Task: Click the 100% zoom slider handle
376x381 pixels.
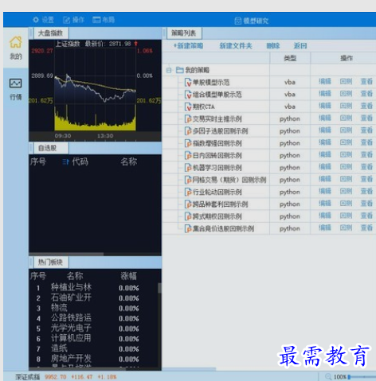Action: pyautogui.click(x=350, y=377)
